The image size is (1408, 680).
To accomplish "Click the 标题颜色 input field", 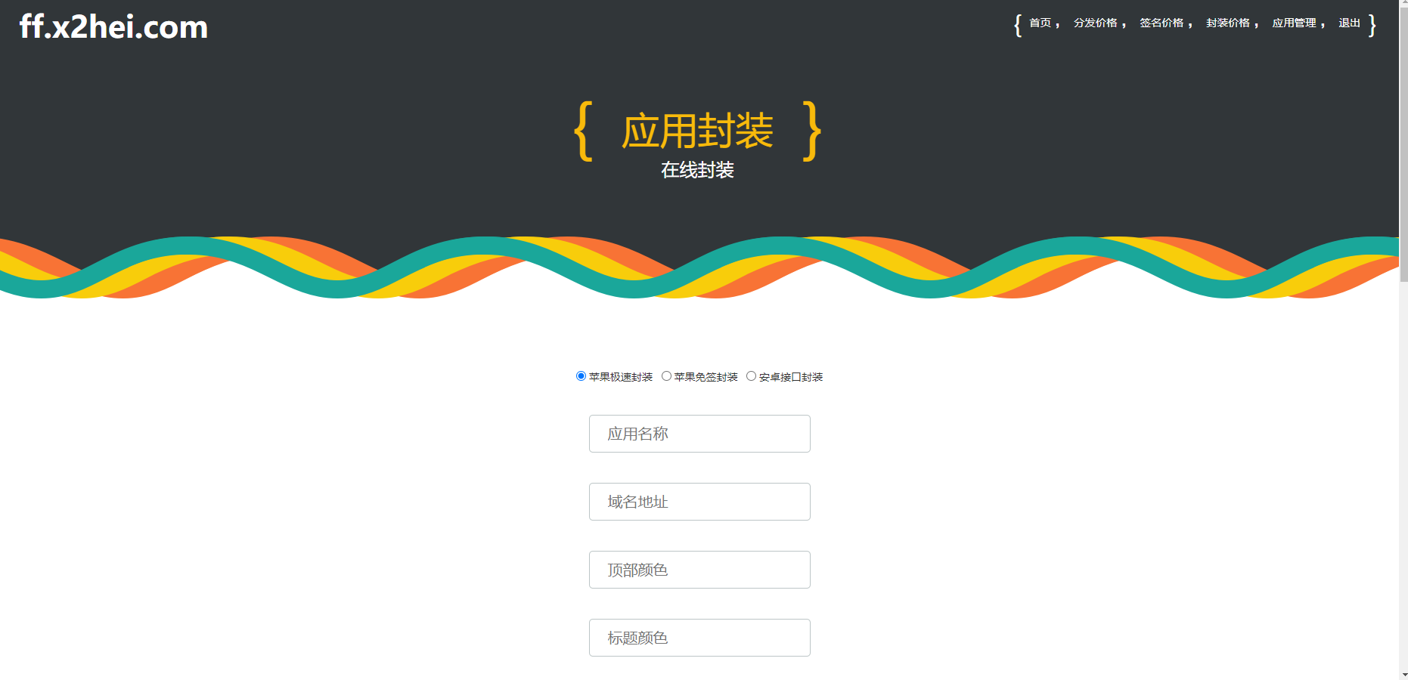I will pos(699,638).
